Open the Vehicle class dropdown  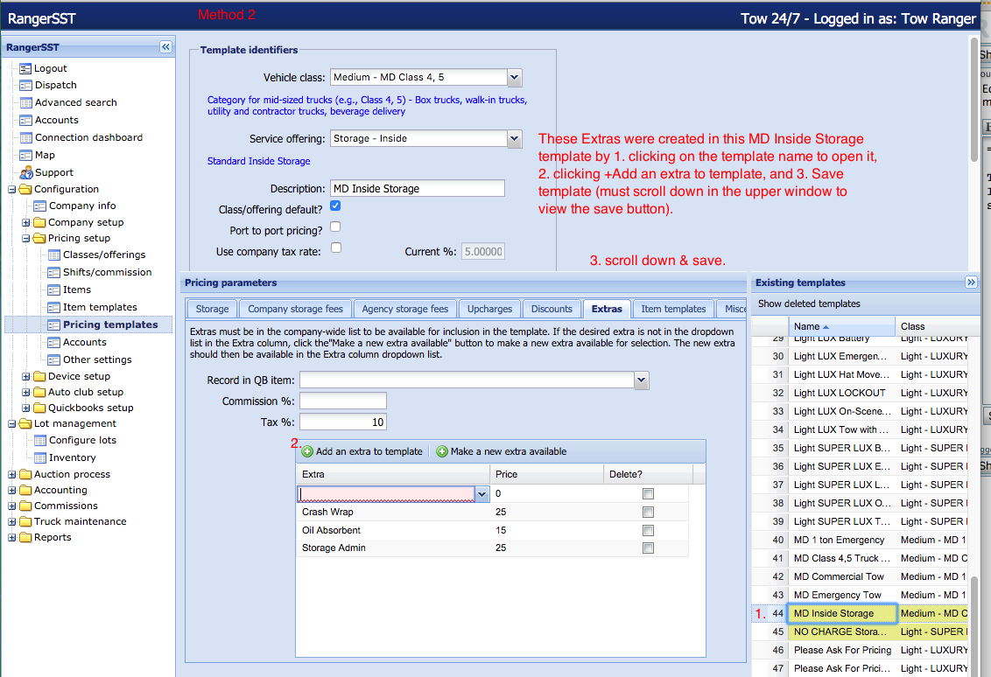tap(515, 78)
